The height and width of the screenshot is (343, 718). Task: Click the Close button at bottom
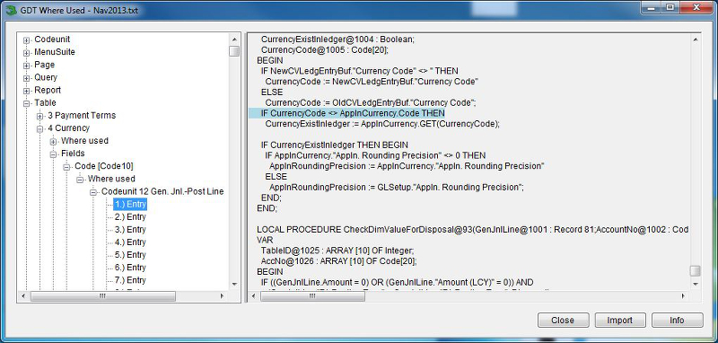pyautogui.click(x=563, y=320)
